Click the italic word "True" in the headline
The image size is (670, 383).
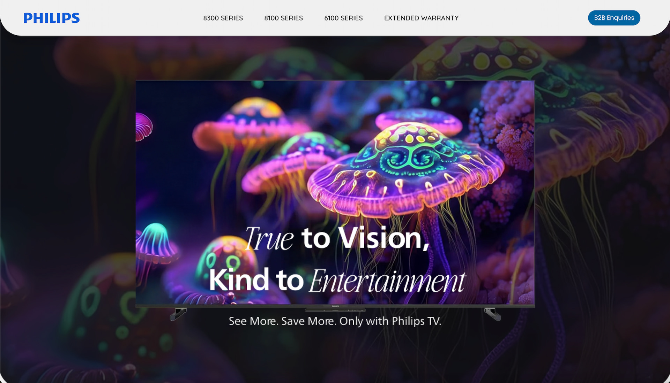[269, 239]
